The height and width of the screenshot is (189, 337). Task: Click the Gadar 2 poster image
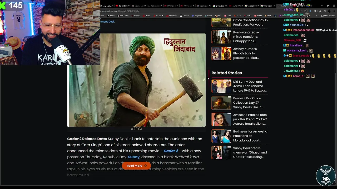[x=136, y=80]
